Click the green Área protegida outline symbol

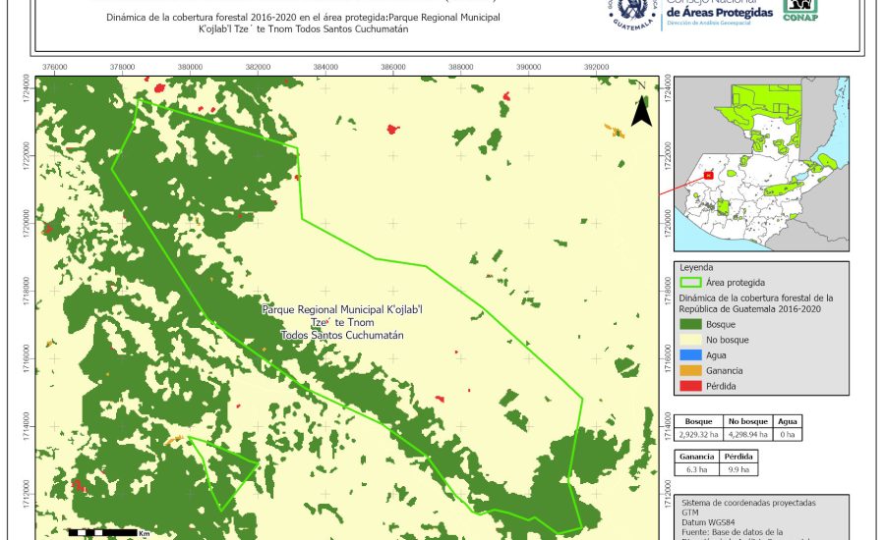(692, 282)
